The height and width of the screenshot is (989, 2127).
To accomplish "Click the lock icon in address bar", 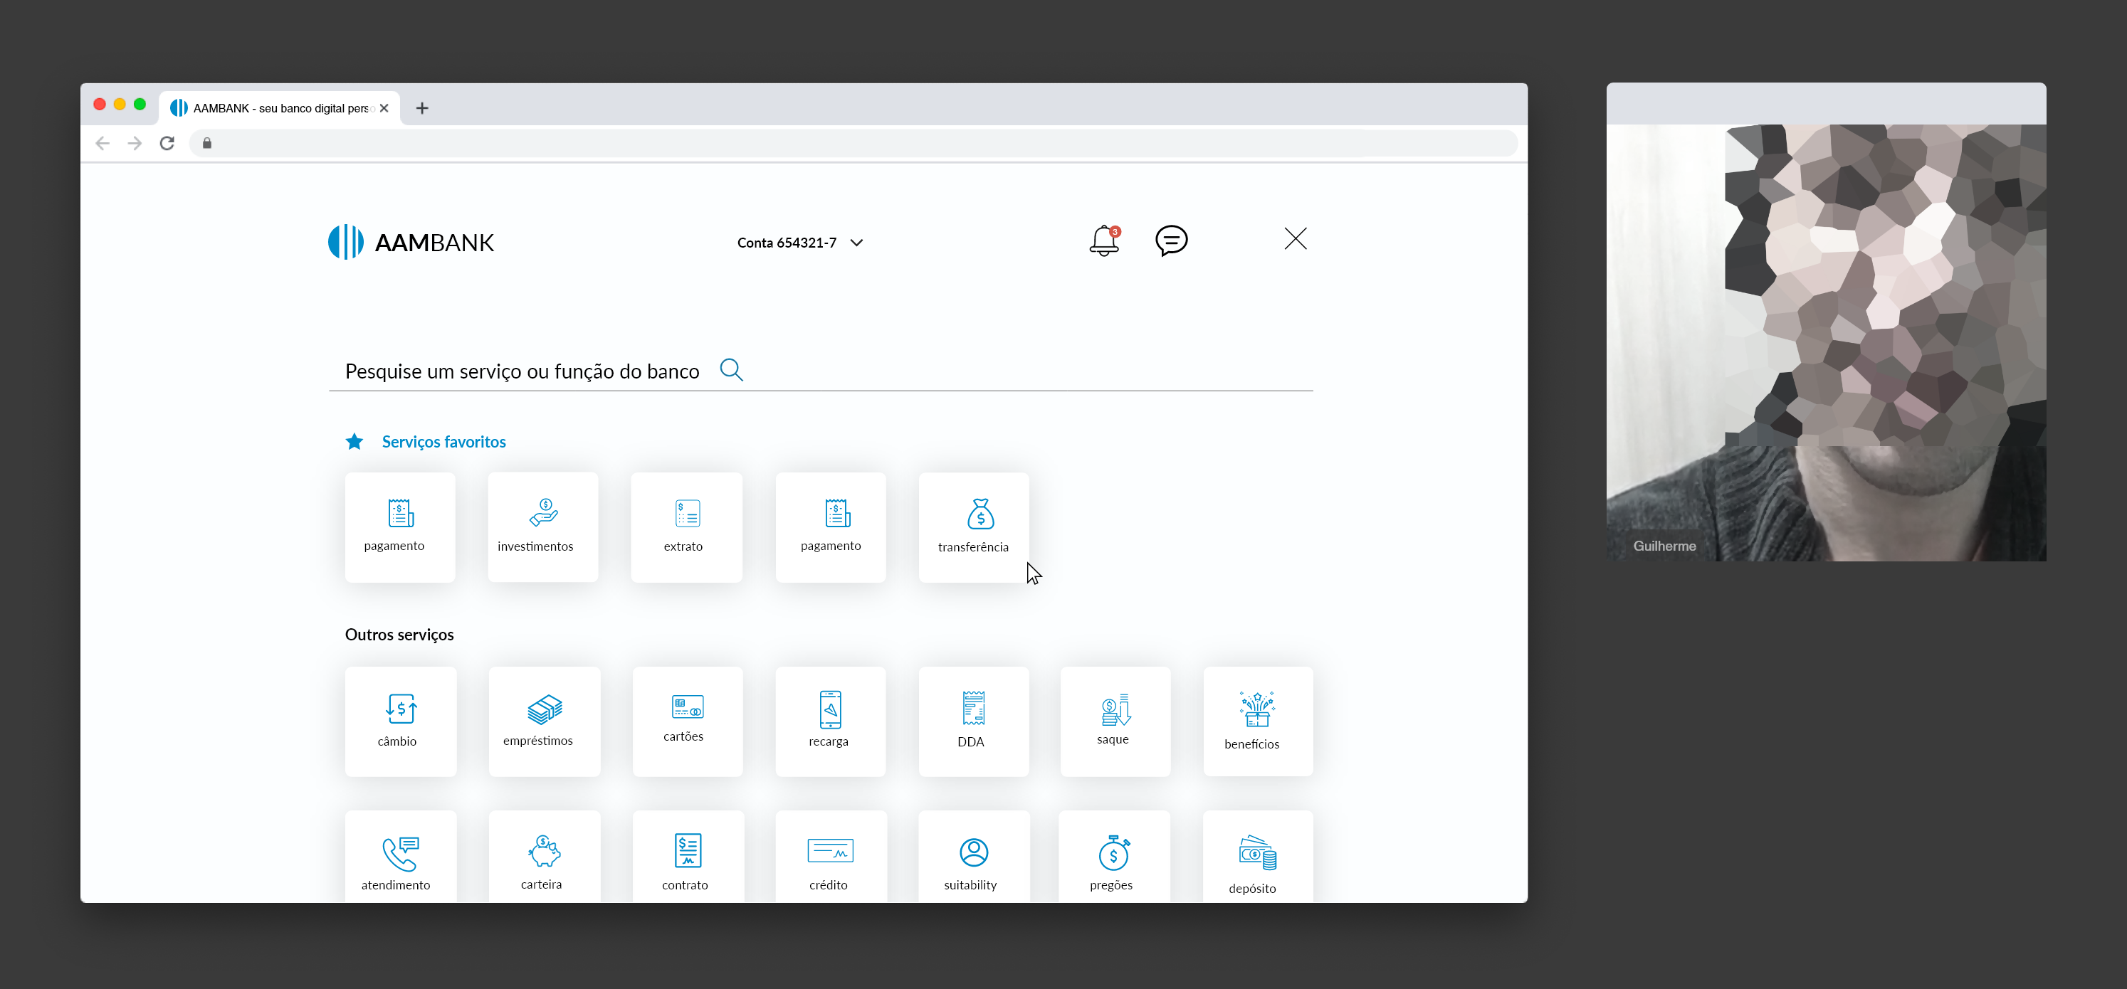I will [x=207, y=144].
